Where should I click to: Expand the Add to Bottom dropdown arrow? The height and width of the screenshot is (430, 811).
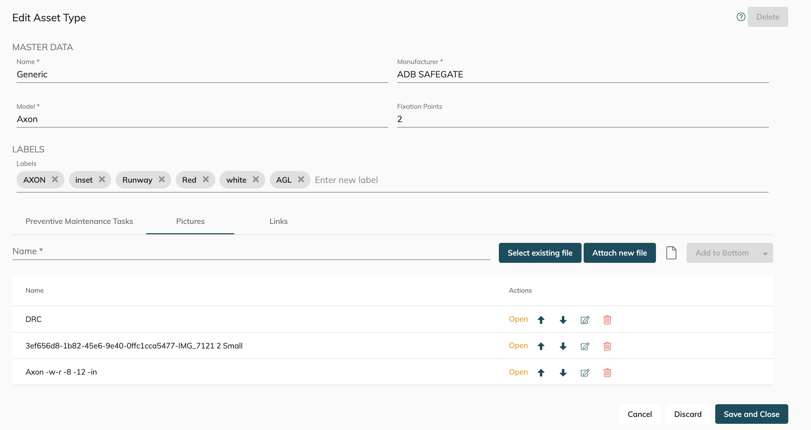click(765, 254)
